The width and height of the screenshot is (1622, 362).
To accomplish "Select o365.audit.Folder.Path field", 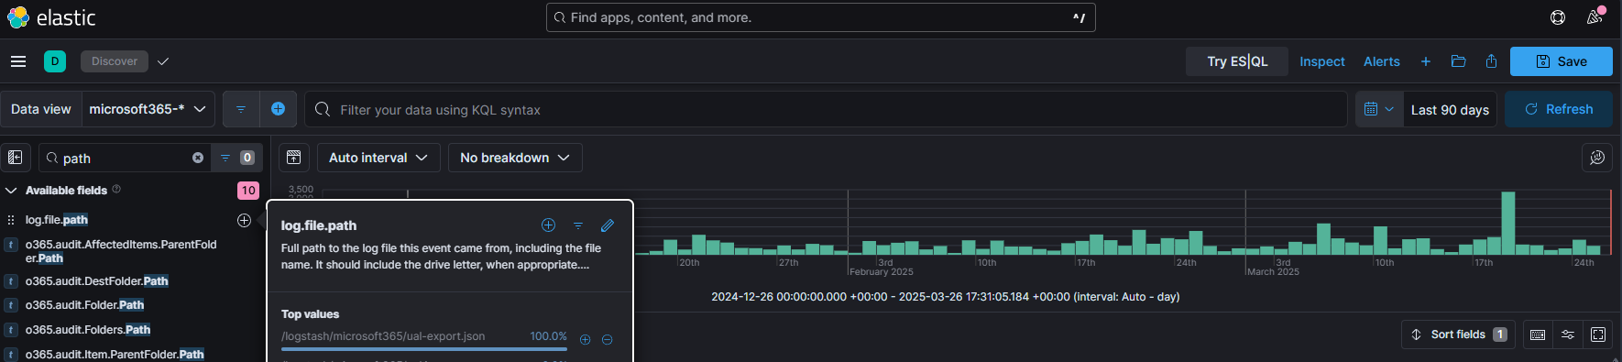I will 84,305.
